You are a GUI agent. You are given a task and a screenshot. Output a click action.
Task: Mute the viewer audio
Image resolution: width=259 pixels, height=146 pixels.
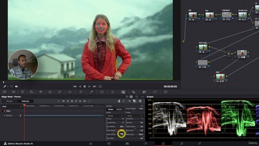[x=17, y=86]
